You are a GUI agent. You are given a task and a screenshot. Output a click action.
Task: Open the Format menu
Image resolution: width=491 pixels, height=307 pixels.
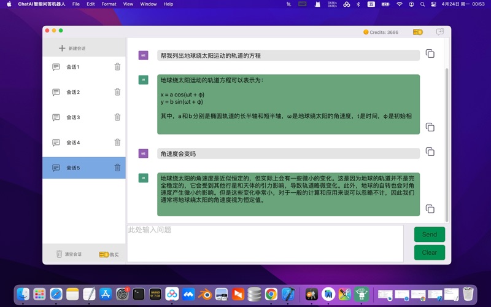[109, 4]
